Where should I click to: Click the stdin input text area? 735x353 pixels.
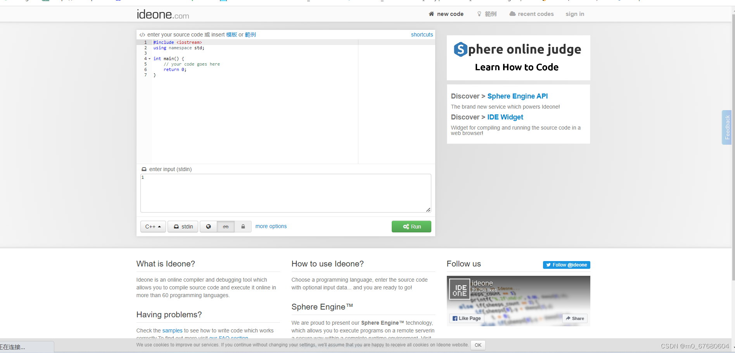pyautogui.click(x=285, y=193)
